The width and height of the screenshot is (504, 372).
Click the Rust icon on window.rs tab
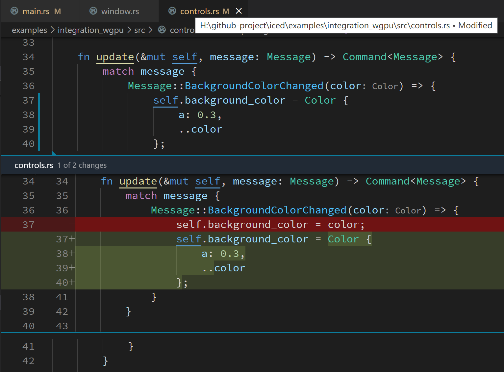click(x=93, y=11)
